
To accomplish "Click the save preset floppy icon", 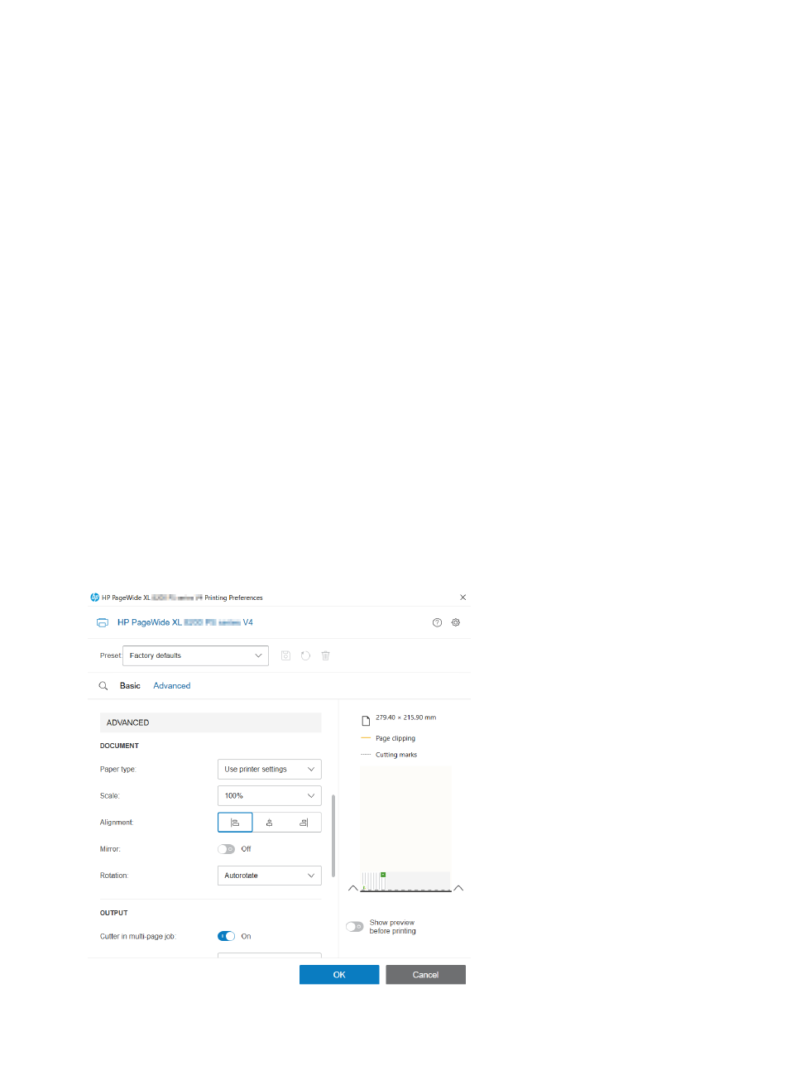I will click(285, 655).
